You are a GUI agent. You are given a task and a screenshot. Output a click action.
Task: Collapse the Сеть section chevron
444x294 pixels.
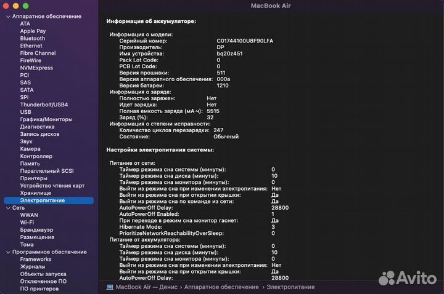(8, 208)
